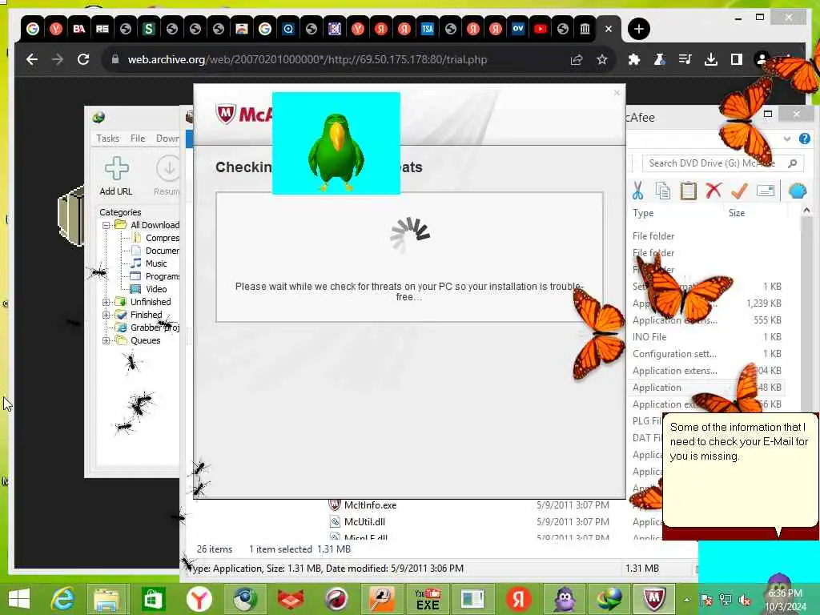Screen dimensions: 820x615
Task: Switch to the TSA tab
Action: point(427,30)
